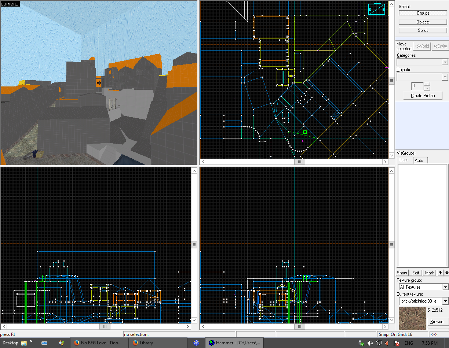Click the '<->' status bar indicator
The width and height of the screenshot is (449, 348).
434,334
